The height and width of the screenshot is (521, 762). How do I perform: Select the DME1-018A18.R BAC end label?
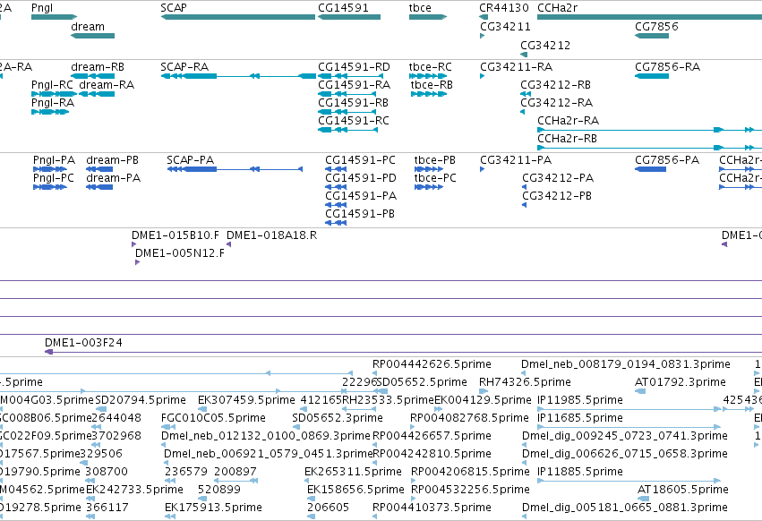coord(271,235)
